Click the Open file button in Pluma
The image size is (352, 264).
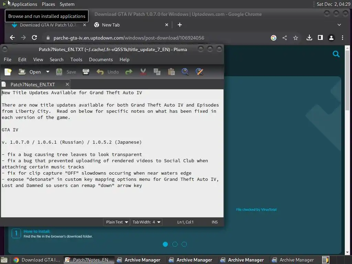pos(30,72)
